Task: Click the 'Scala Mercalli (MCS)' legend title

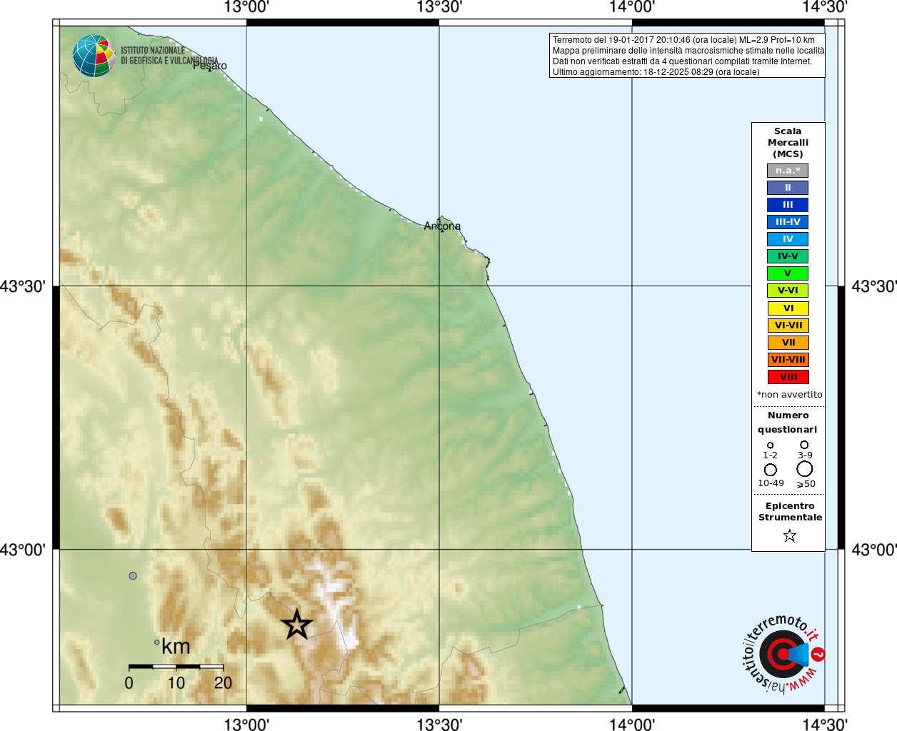Action: click(788, 143)
